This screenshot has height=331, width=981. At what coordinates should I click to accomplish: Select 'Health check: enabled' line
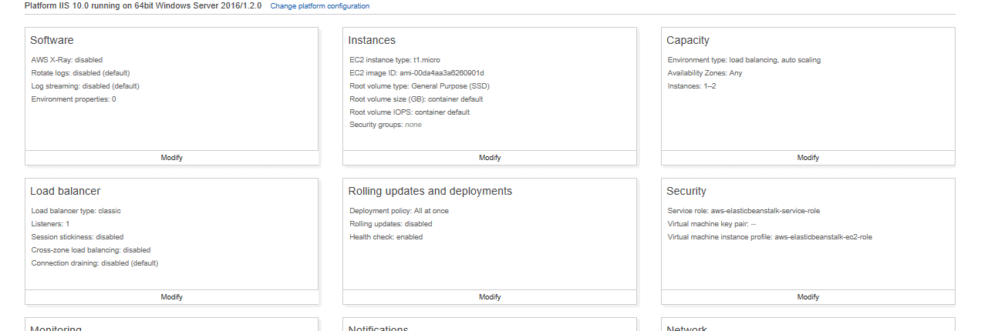pyautogui.click(x=386, y=237)
